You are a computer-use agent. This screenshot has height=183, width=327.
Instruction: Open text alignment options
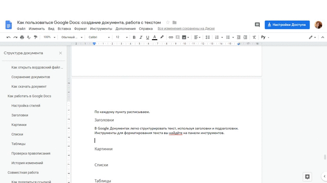197,37
